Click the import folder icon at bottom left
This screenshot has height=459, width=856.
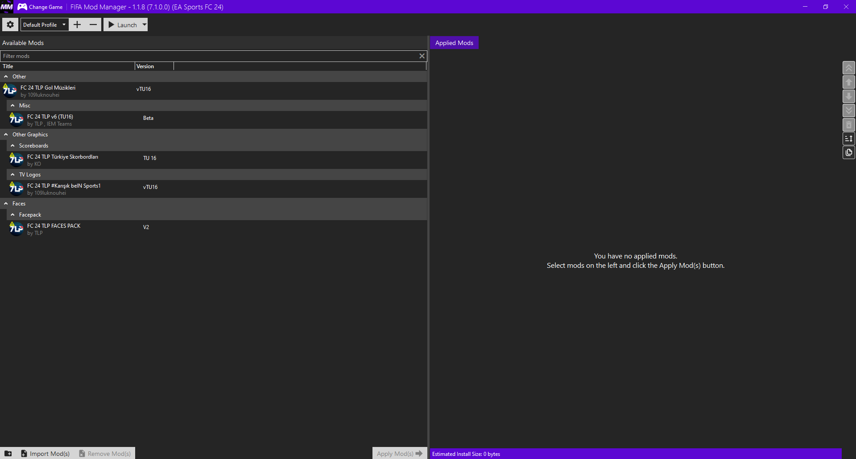click(8, 454)
